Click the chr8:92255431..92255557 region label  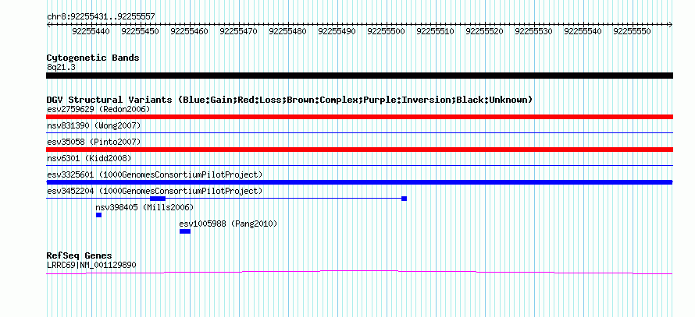[101, 17]
